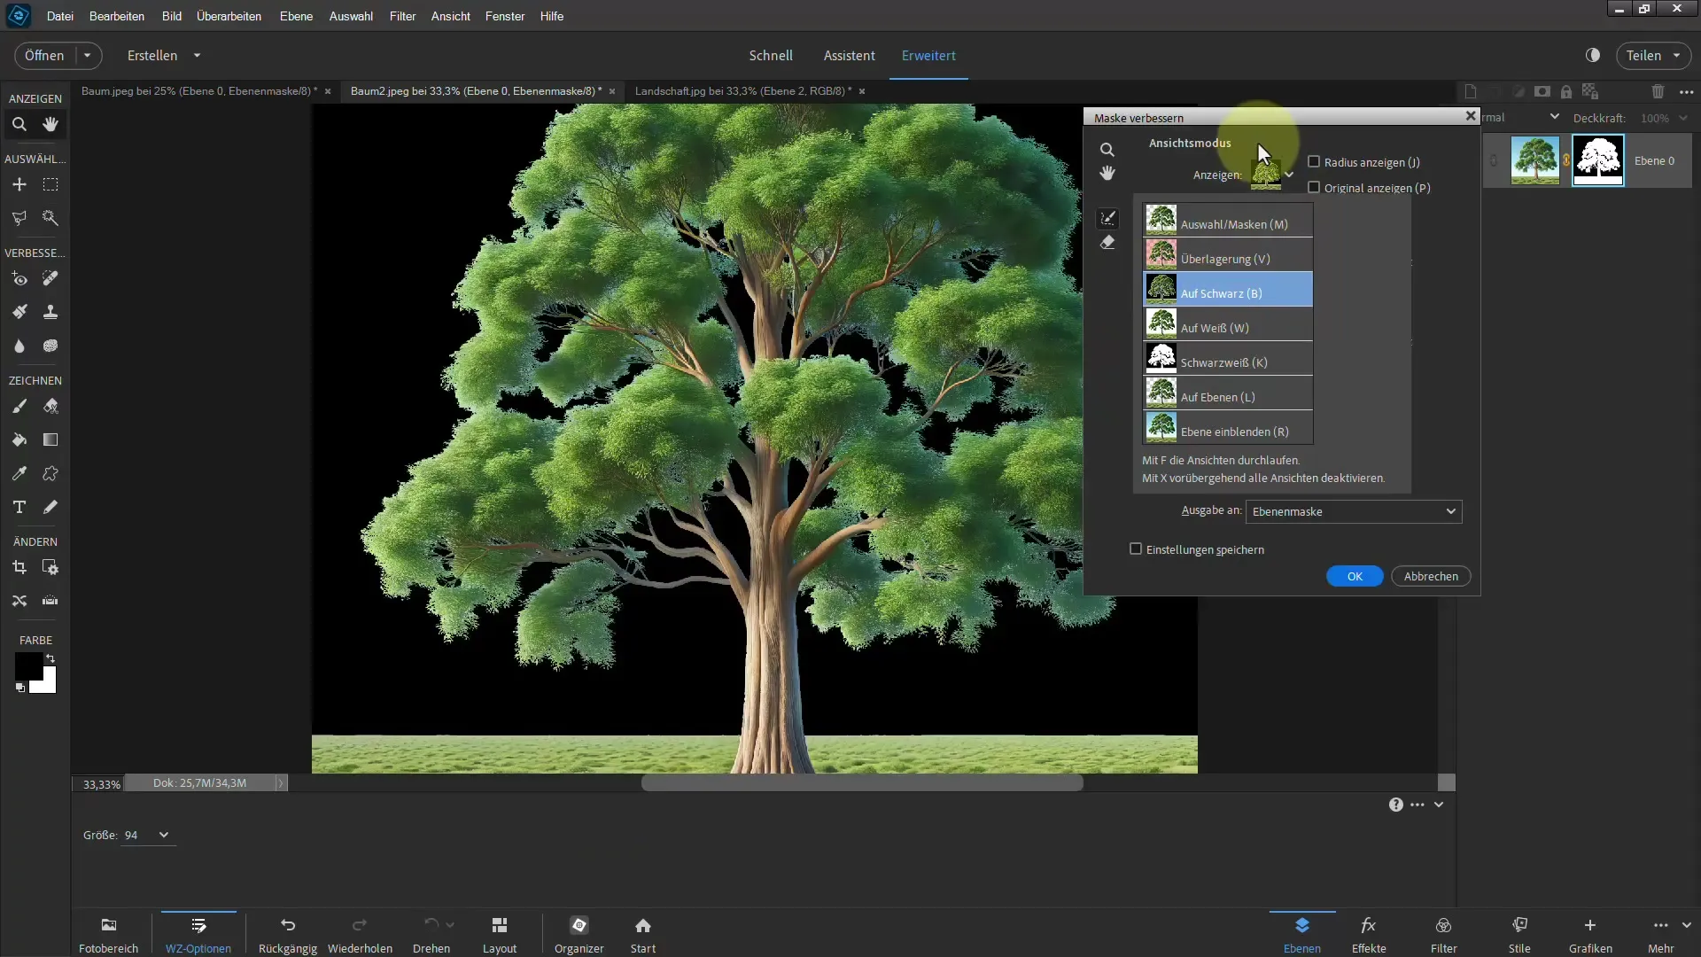Check Einstellungen speichern
This screenshot has width=1701, height=957.
pyautogui.click(x=1136, y=549)
